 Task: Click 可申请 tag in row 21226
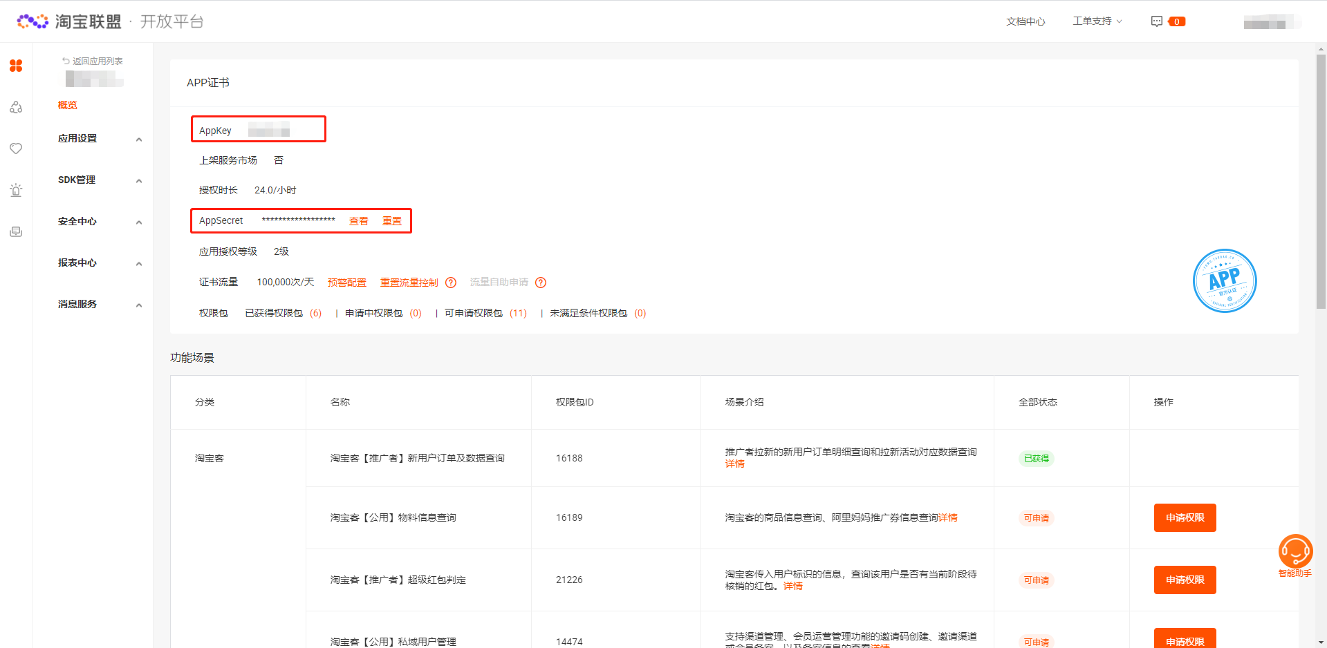[x=1037, y=580]
